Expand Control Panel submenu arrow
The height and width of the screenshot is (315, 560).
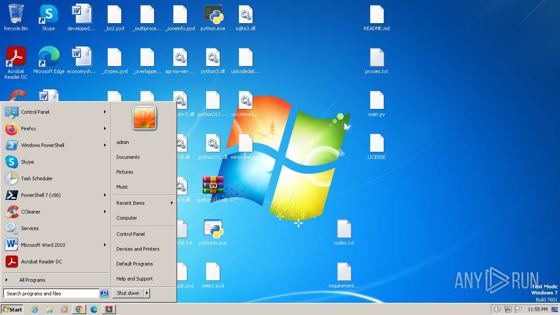click(x=105, y=112)
